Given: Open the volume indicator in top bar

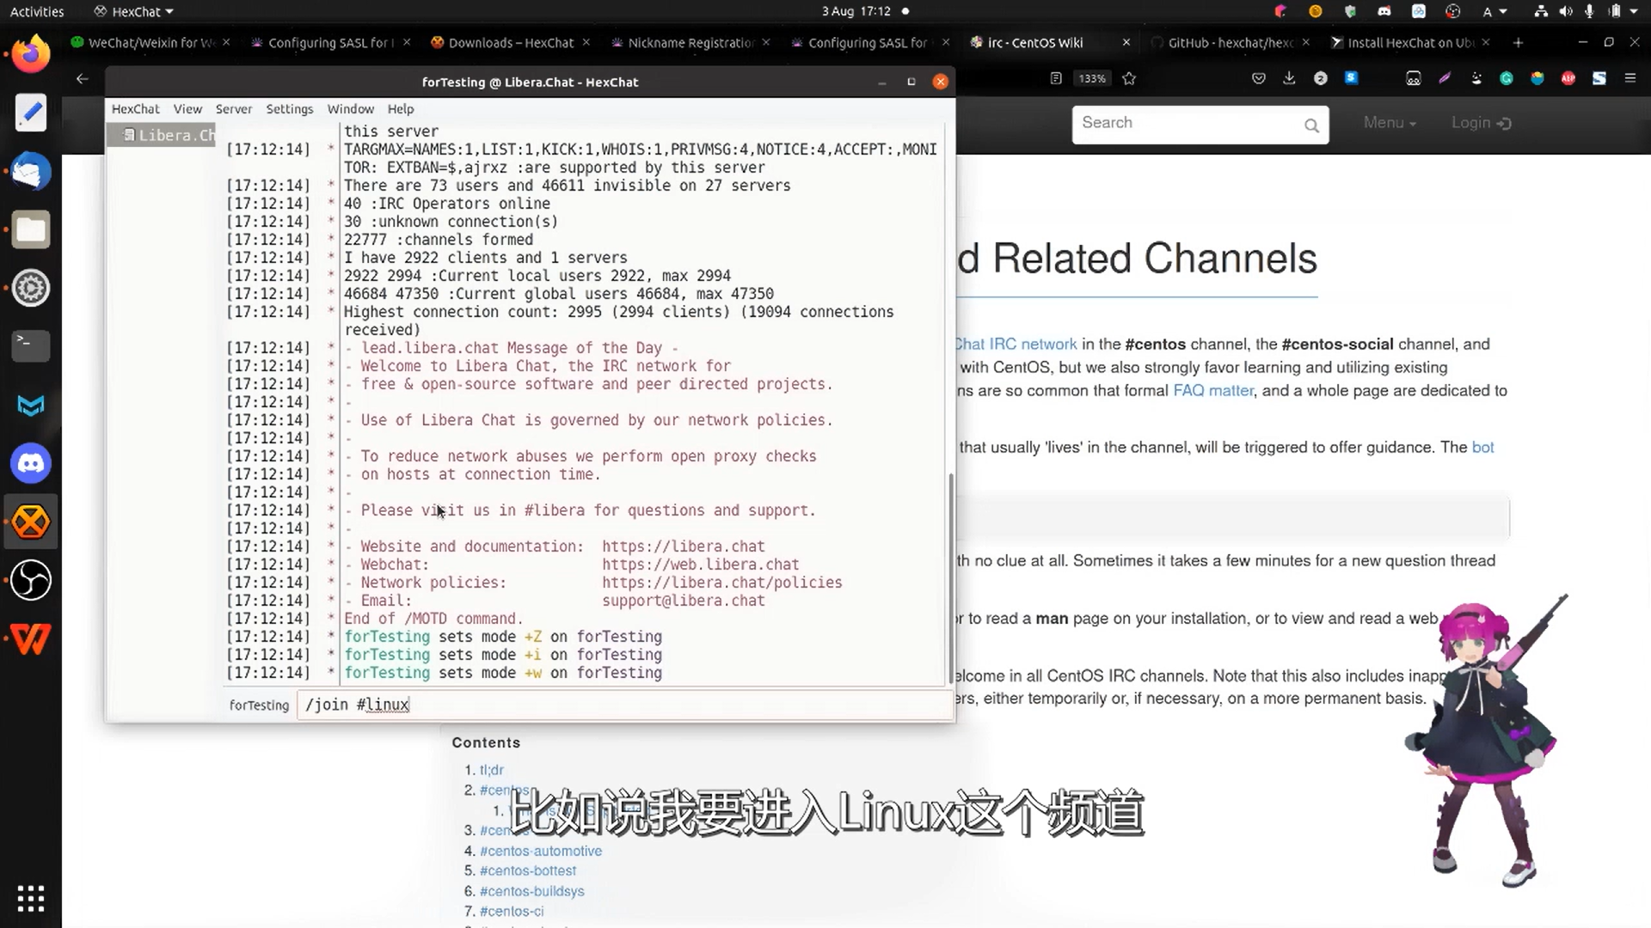Looking at the screenshot, I should (x=1565, y=11).
